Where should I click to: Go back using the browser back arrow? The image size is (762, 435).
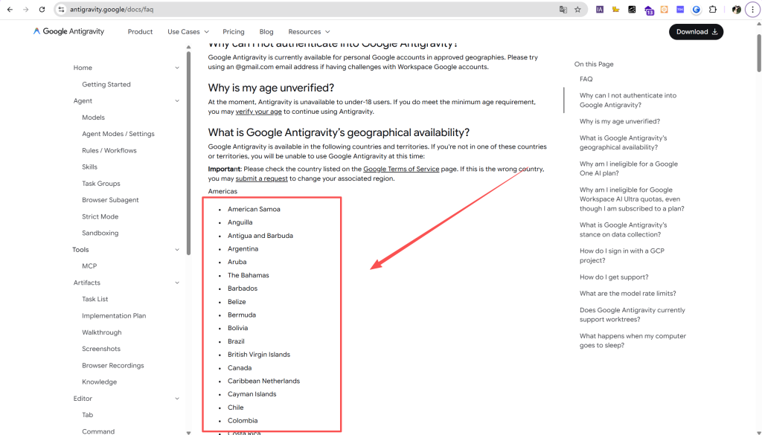point(9,10)
